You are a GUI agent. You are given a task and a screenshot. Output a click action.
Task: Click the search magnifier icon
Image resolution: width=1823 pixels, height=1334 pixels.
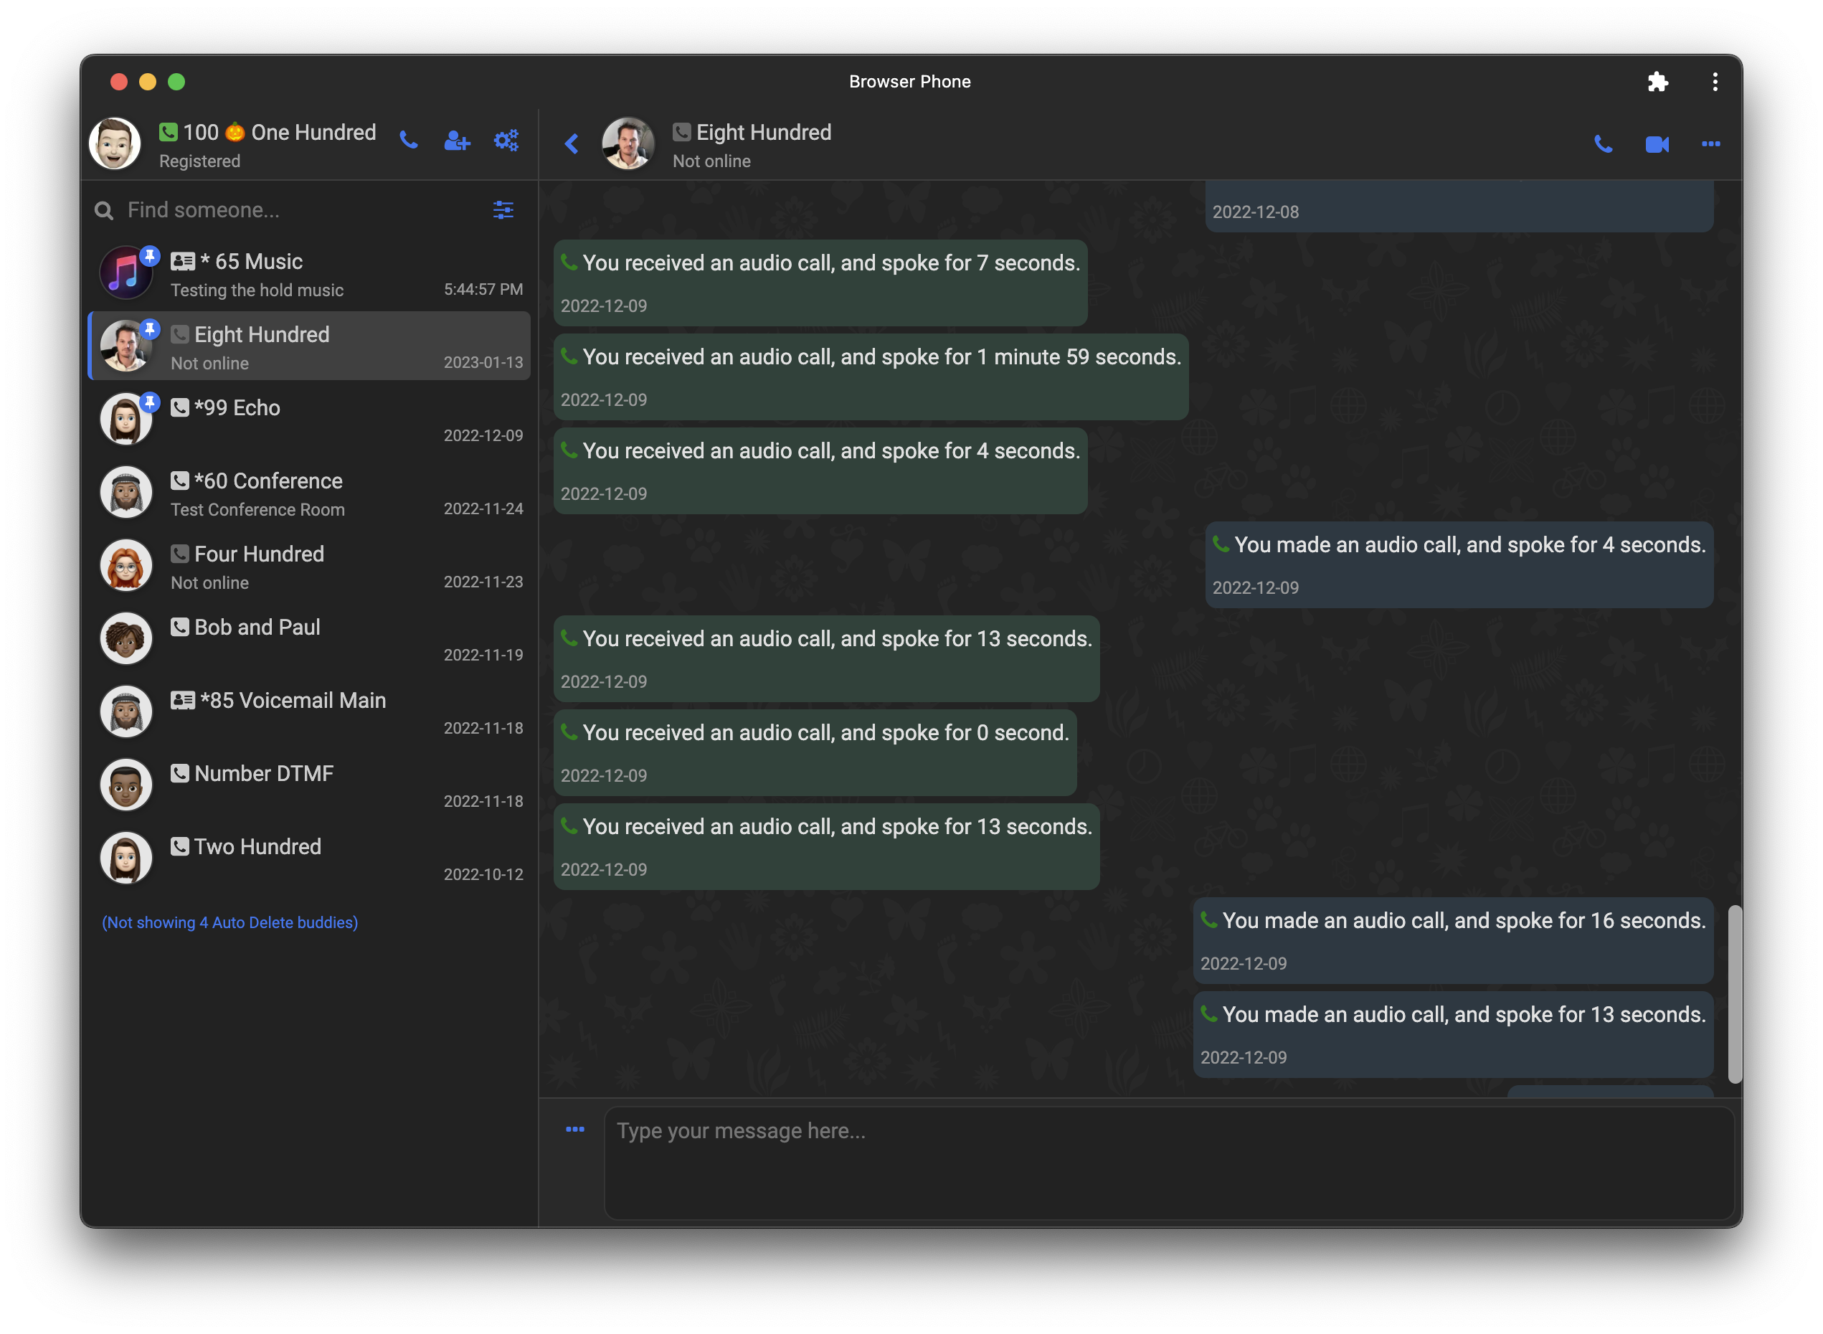coord(104,211)
